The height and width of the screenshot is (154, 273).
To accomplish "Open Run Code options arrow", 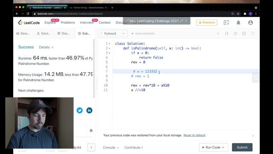I will (223, 148).
